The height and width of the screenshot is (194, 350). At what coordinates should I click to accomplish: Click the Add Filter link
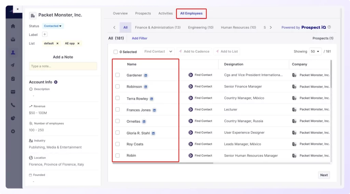coord(139,38)
